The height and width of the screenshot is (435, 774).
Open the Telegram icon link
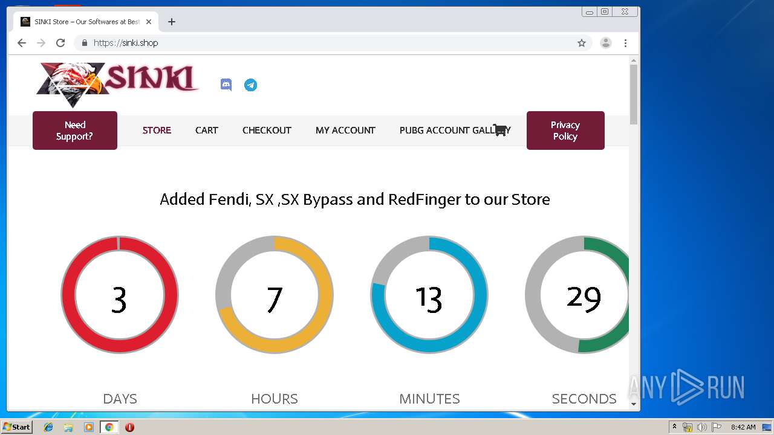click(x=250, y=85)
